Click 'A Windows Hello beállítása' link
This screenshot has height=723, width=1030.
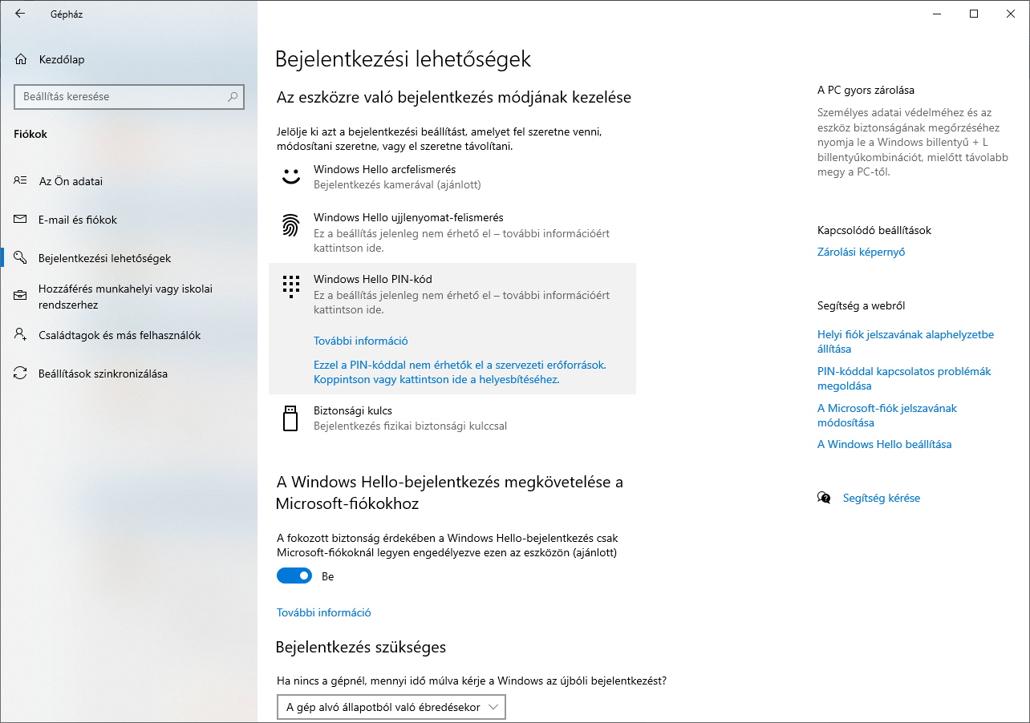[884, 444]
